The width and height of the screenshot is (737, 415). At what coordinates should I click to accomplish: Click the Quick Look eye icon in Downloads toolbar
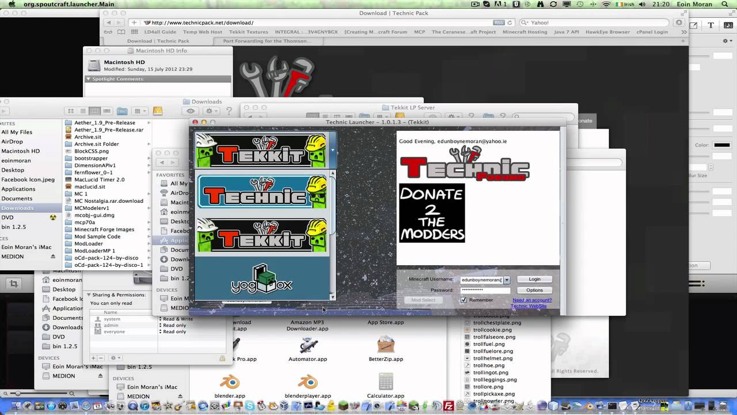[x=191, y=111]
